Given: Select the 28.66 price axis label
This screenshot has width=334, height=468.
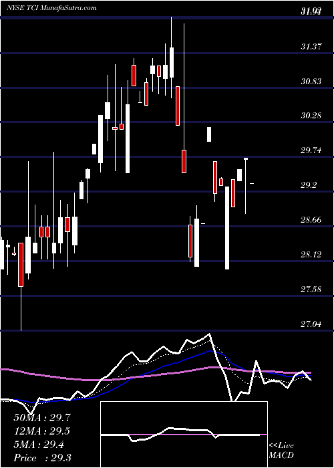Looking at the screenshot, I should [x=311, y=220].
